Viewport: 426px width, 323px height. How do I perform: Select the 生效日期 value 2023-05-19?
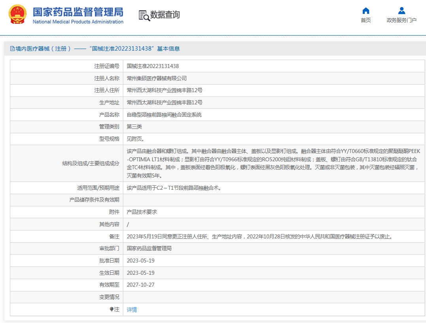(x=140, y=273)
